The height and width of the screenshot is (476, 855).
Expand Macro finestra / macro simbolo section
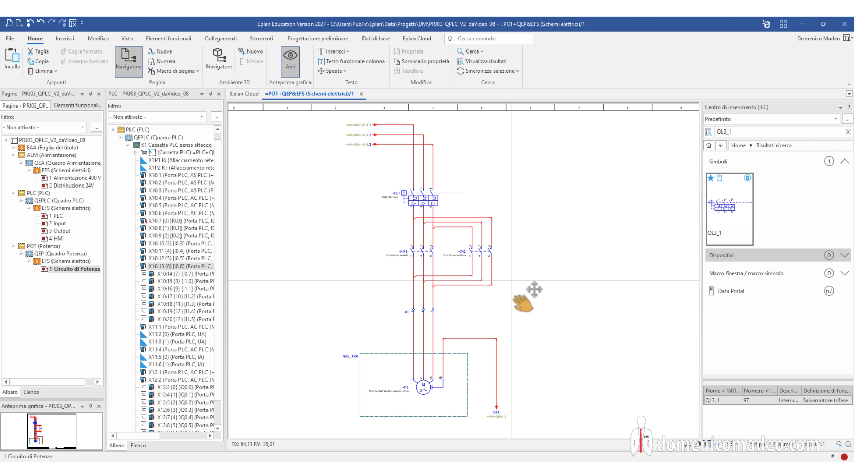click(845, 273)
